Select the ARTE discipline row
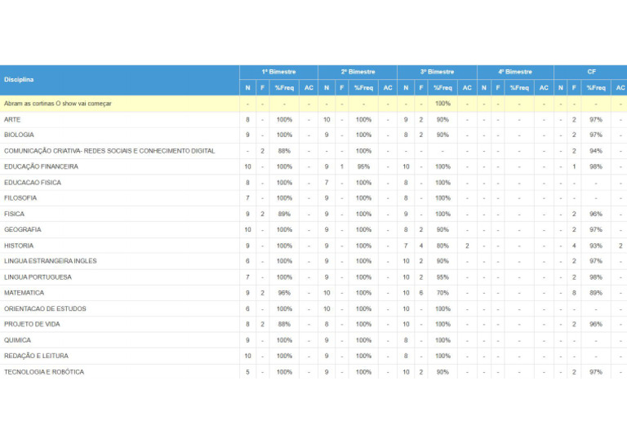The width and height of the screenshot is (627, 443). pos(13,119)
